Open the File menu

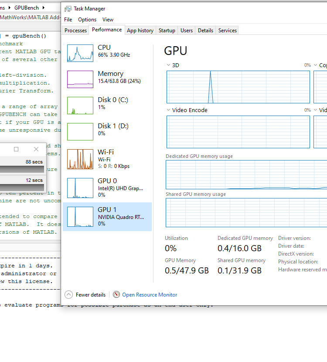[68, 20]
